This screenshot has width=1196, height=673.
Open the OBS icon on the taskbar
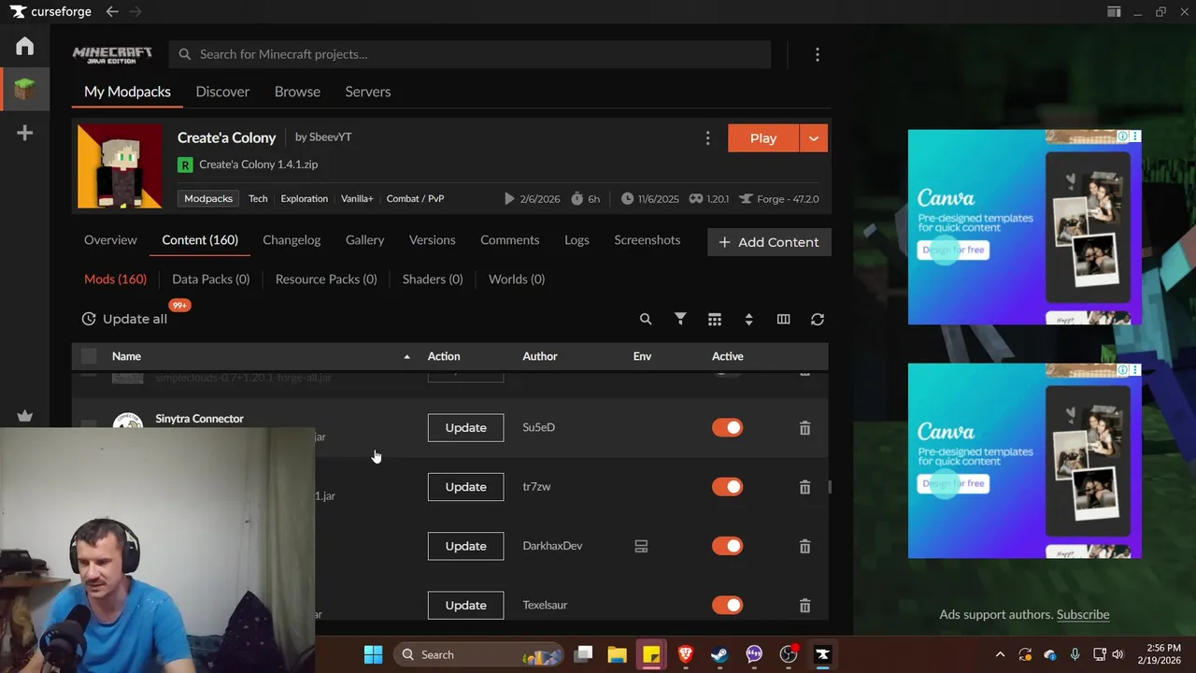click(x=789, y=654)
